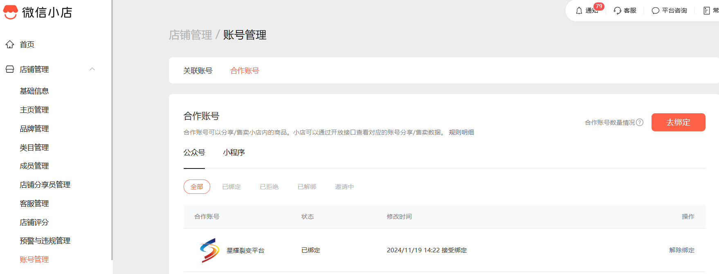Filter by 已绑定 status
This screenshot has height=274, width=719.
(231, 186)
